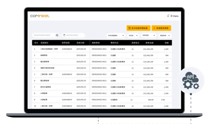Click format value 21 in row 7

133,87
